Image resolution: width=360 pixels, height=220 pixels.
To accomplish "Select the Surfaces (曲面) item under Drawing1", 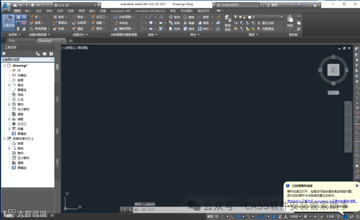I will (20, 80).
